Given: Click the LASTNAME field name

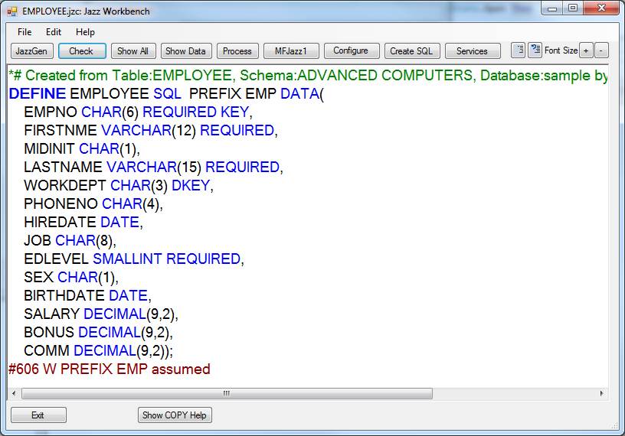Looking at the screenshot, I should (63, 167).
